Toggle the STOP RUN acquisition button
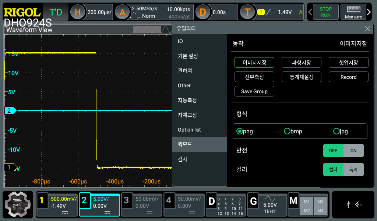 325,12
